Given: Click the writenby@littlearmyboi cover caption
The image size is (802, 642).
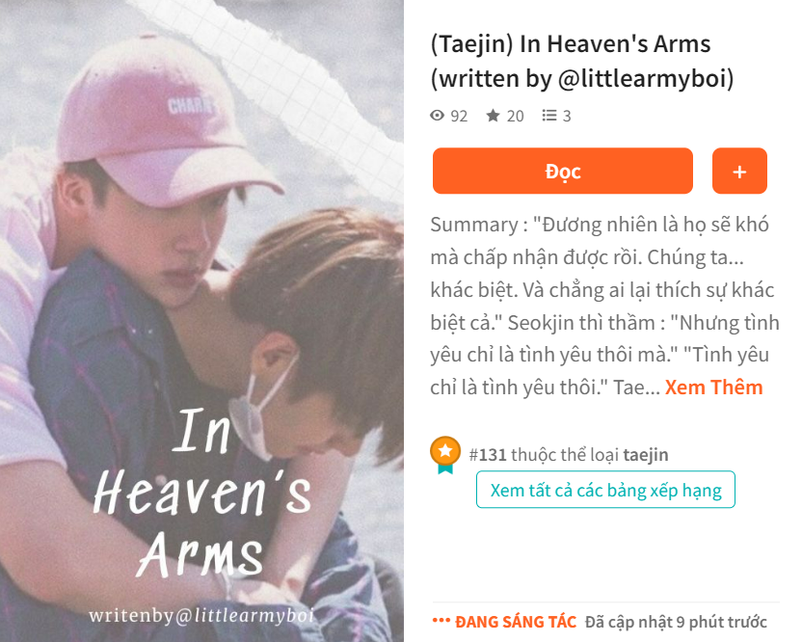Looking at the screenshot, I should [201, 615].
